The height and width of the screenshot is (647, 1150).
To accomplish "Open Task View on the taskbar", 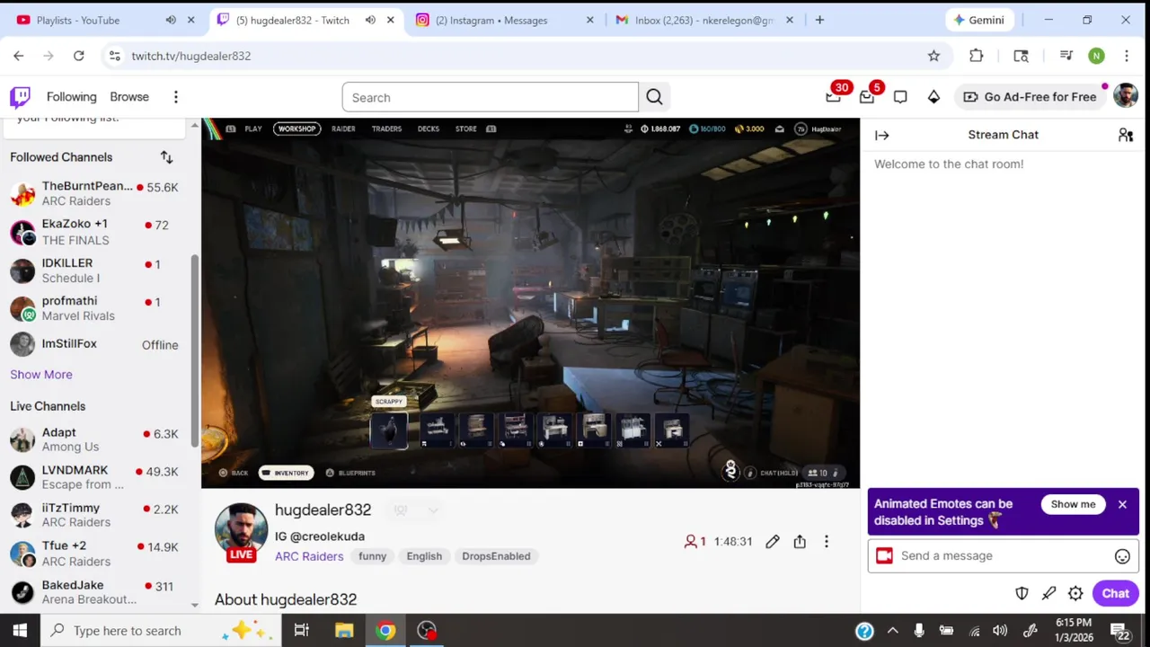I will (302, 631).
